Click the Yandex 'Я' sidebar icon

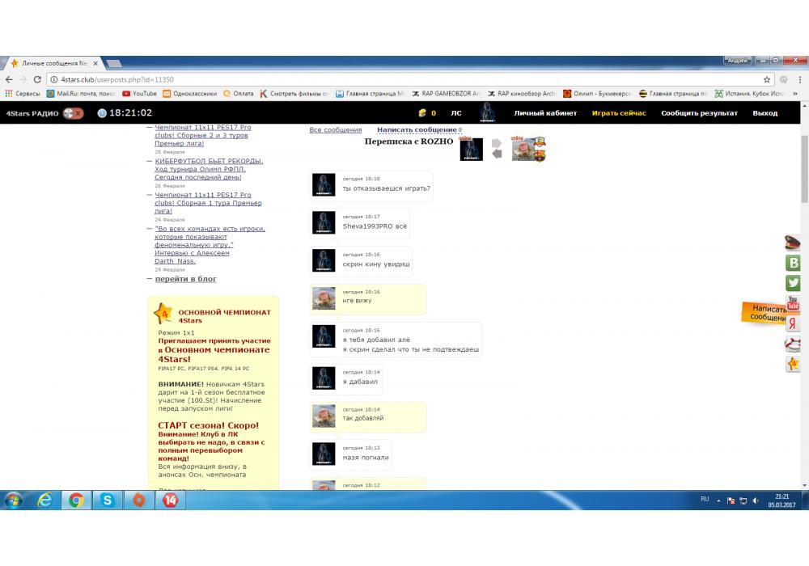[x=793, y=323]
